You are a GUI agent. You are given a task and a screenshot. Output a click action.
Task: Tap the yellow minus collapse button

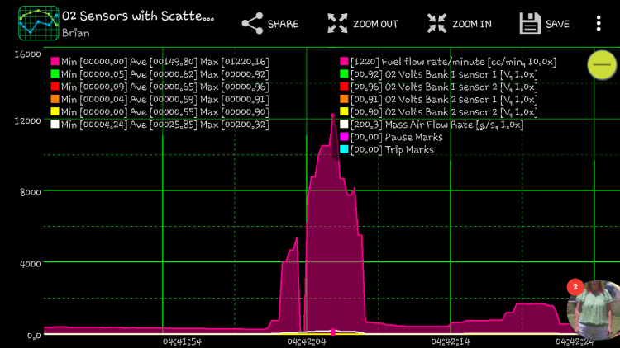602,64
